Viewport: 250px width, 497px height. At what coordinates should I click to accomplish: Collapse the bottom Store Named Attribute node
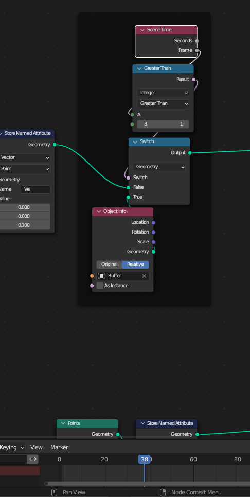[142, 423]
